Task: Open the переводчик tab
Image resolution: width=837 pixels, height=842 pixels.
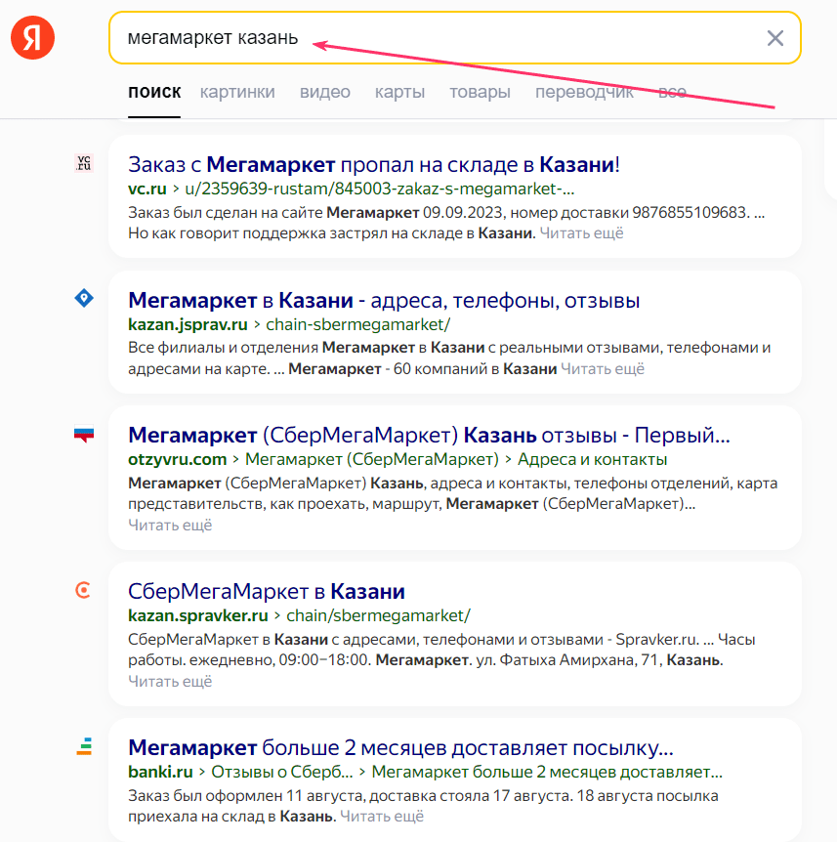Action: 584,92
